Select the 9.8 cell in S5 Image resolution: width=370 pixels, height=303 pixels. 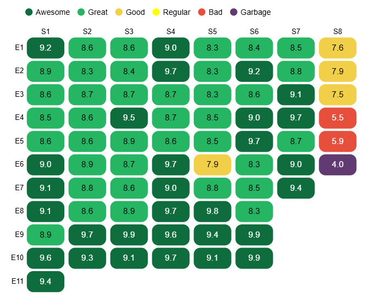pos(212,211)
